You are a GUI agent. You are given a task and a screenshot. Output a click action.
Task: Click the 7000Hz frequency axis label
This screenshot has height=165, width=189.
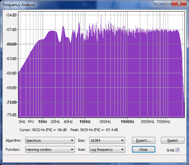tap(163, 121)
